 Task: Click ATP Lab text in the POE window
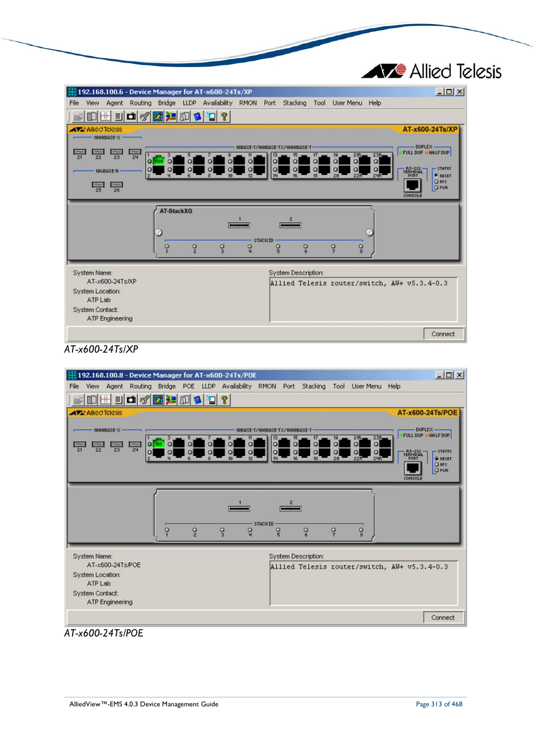99,583
